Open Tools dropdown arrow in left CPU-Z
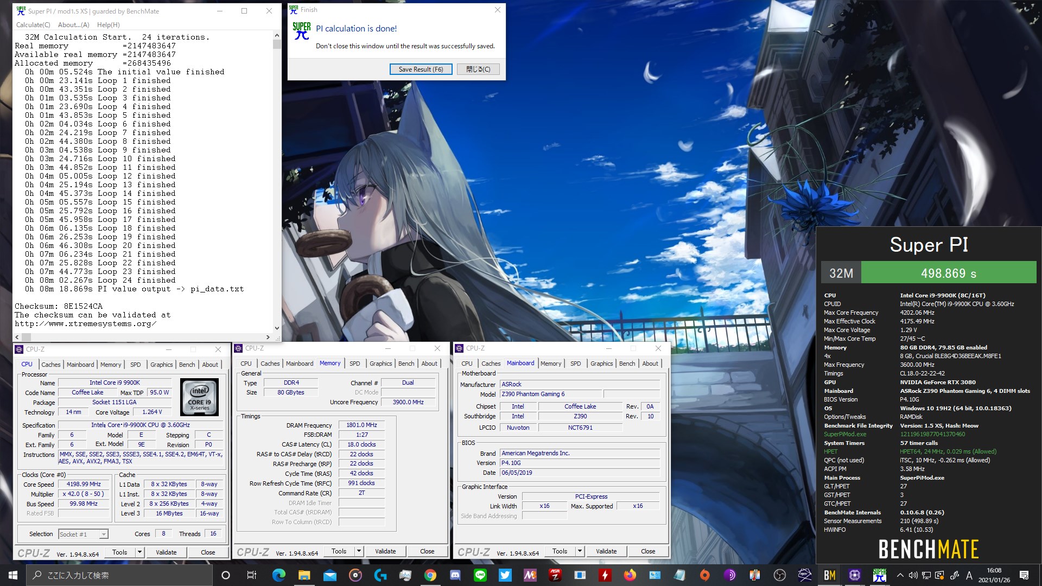This screenshot has width=1042, height=586. (139, 552)
